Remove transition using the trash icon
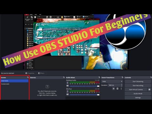Image resolution: width=152 pixels, height=114 pixels. [x=117, y=89]
